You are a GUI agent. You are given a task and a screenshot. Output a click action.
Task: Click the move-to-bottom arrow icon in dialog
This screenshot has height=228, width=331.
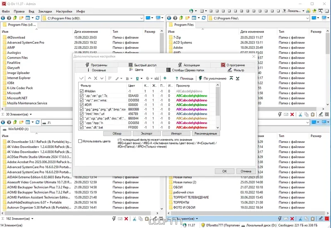(237, 78)
